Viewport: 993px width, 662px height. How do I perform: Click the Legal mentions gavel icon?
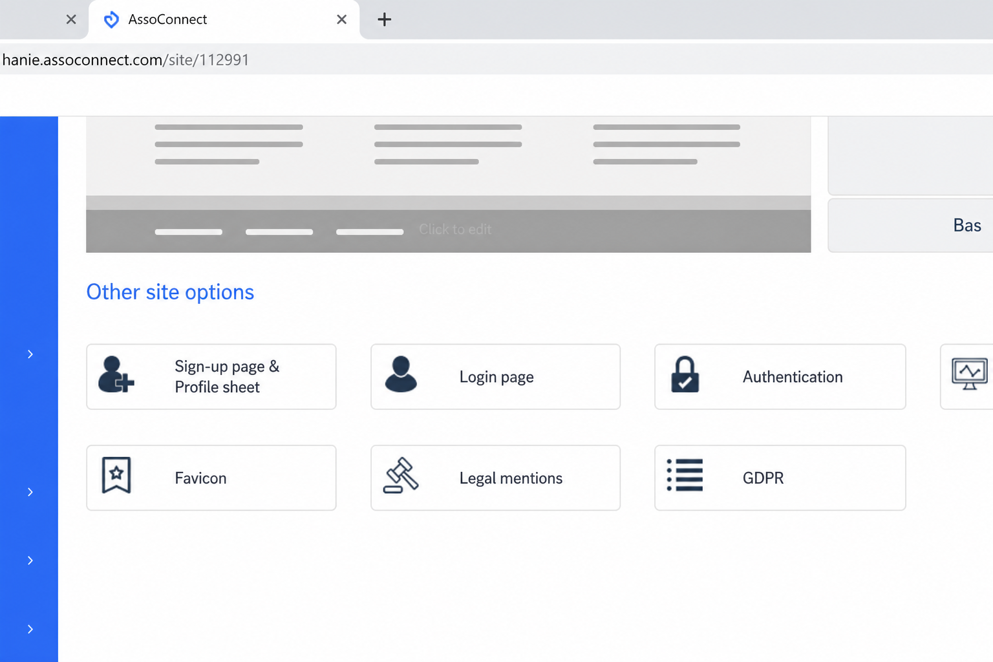click(x=401, y=476)
